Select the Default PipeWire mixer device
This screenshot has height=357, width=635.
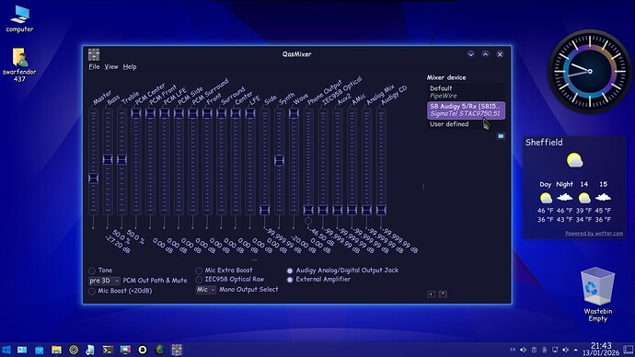tap(466, 92)
